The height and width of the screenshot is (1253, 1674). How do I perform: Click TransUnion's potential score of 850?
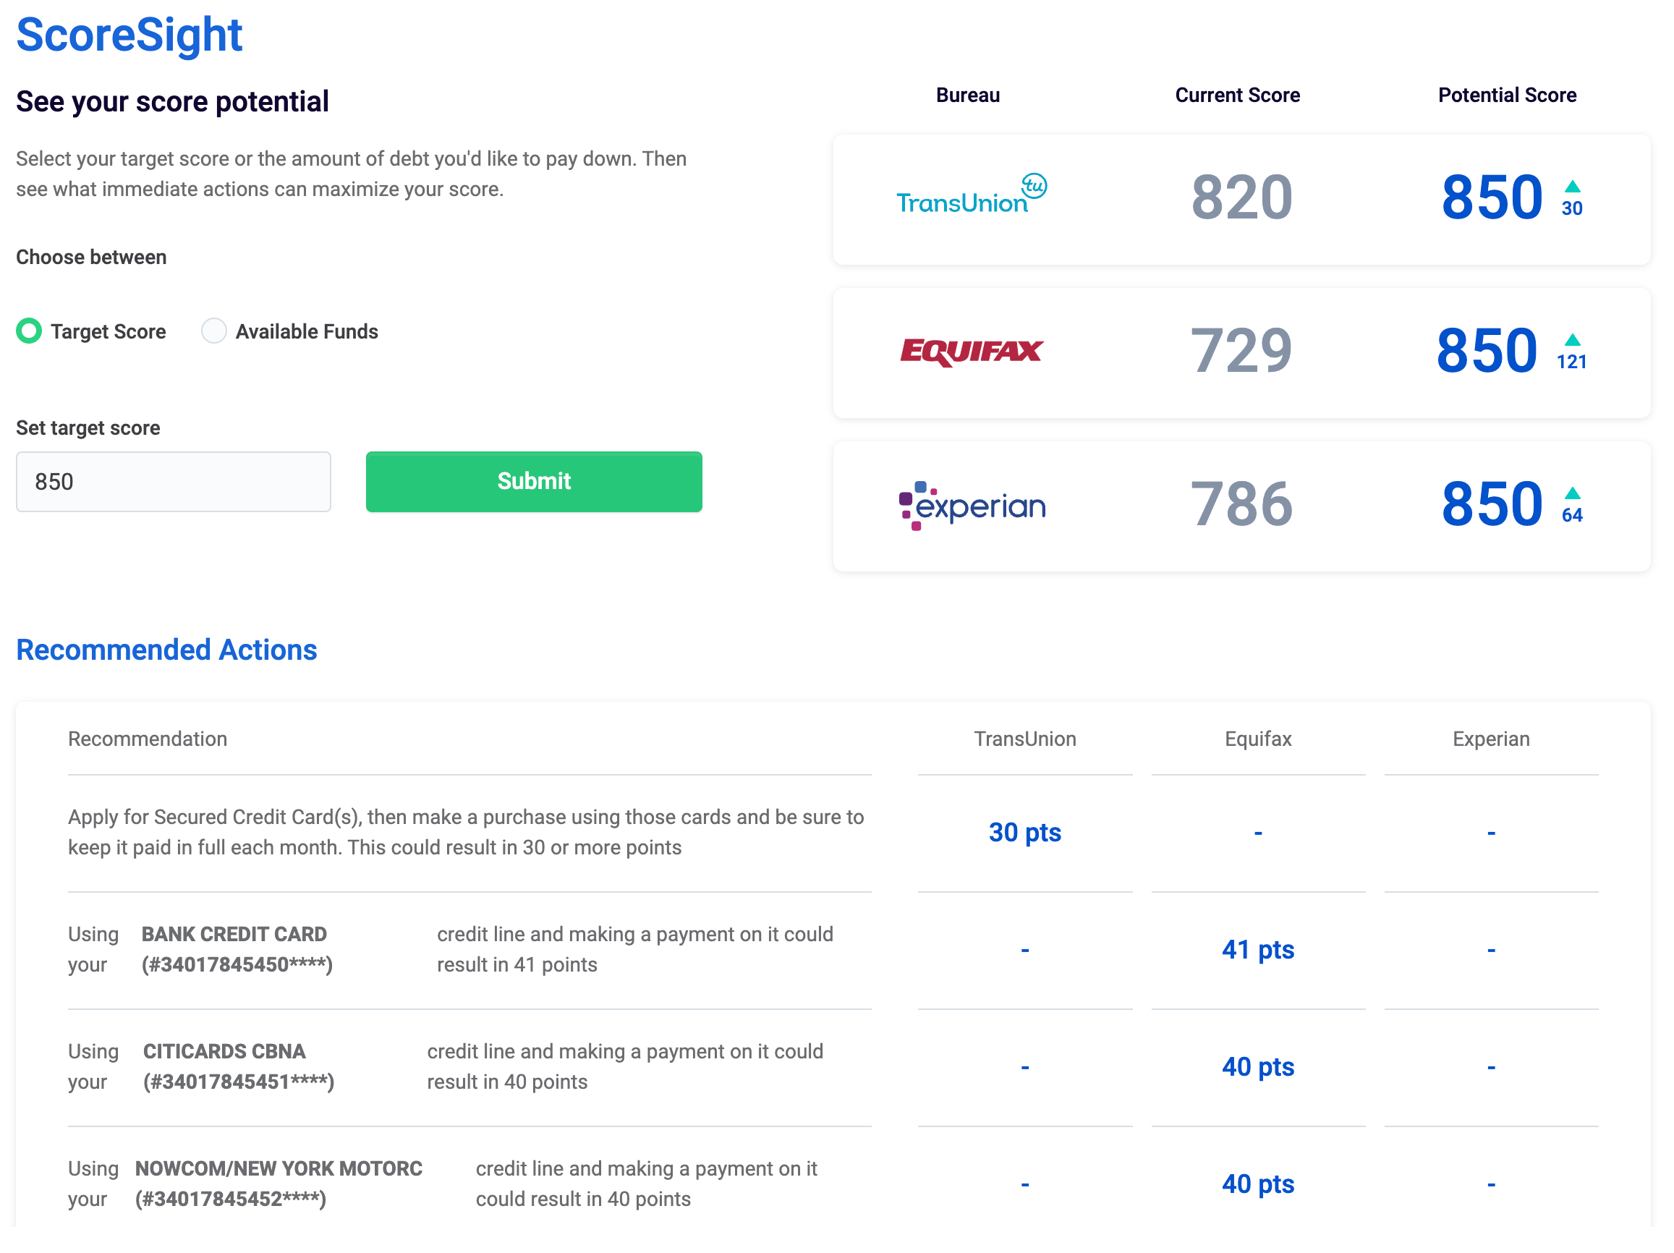[1491, 198]
